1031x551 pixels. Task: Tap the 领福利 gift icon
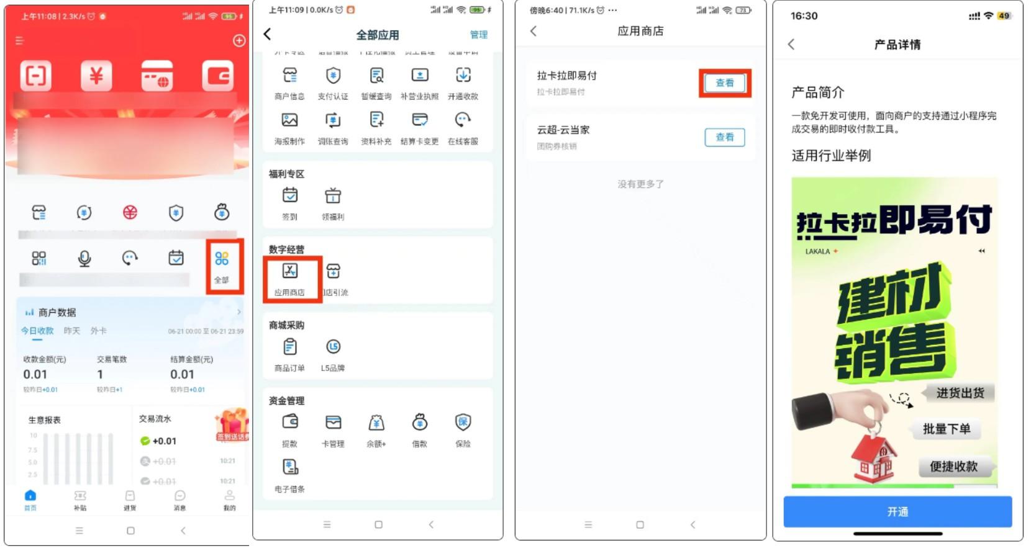[333, 203]
